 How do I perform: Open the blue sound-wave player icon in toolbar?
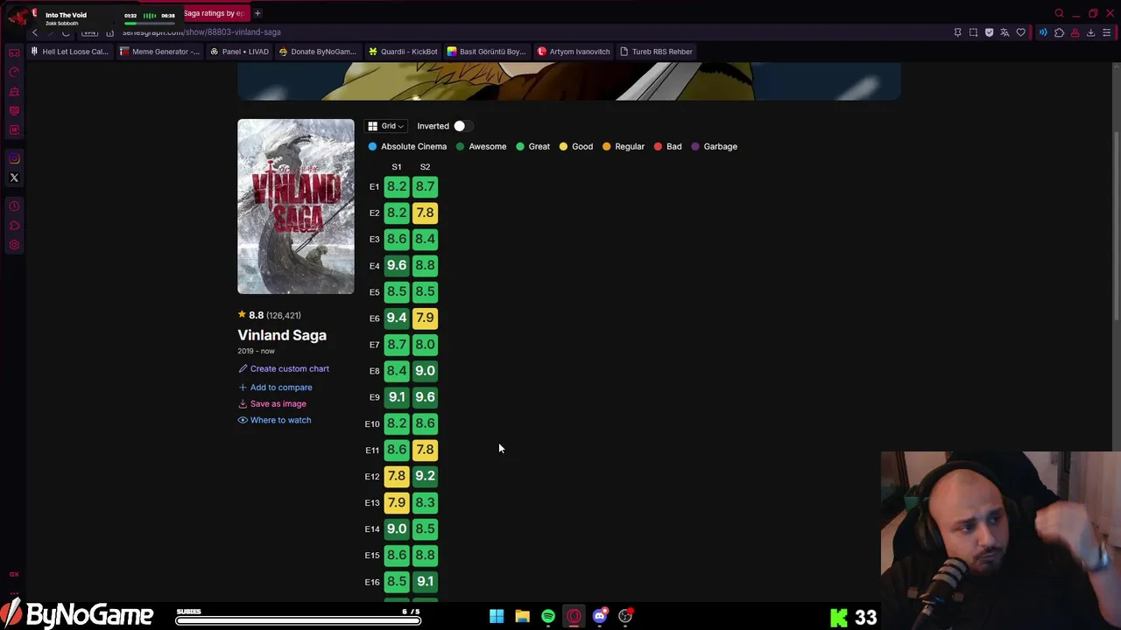pos(1043,32)
